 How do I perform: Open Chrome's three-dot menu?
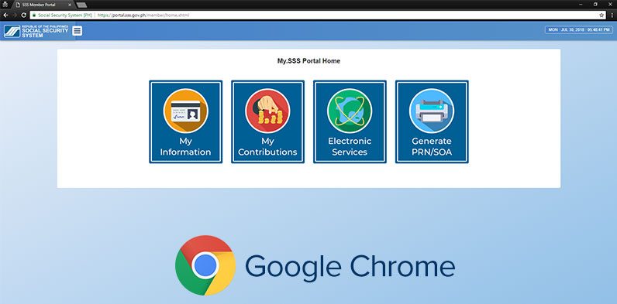(x=612, y=15)
